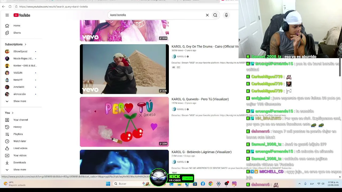Click the KICK VR CIBER overlay badge
The image size is (342, 192).
point(172,177)
